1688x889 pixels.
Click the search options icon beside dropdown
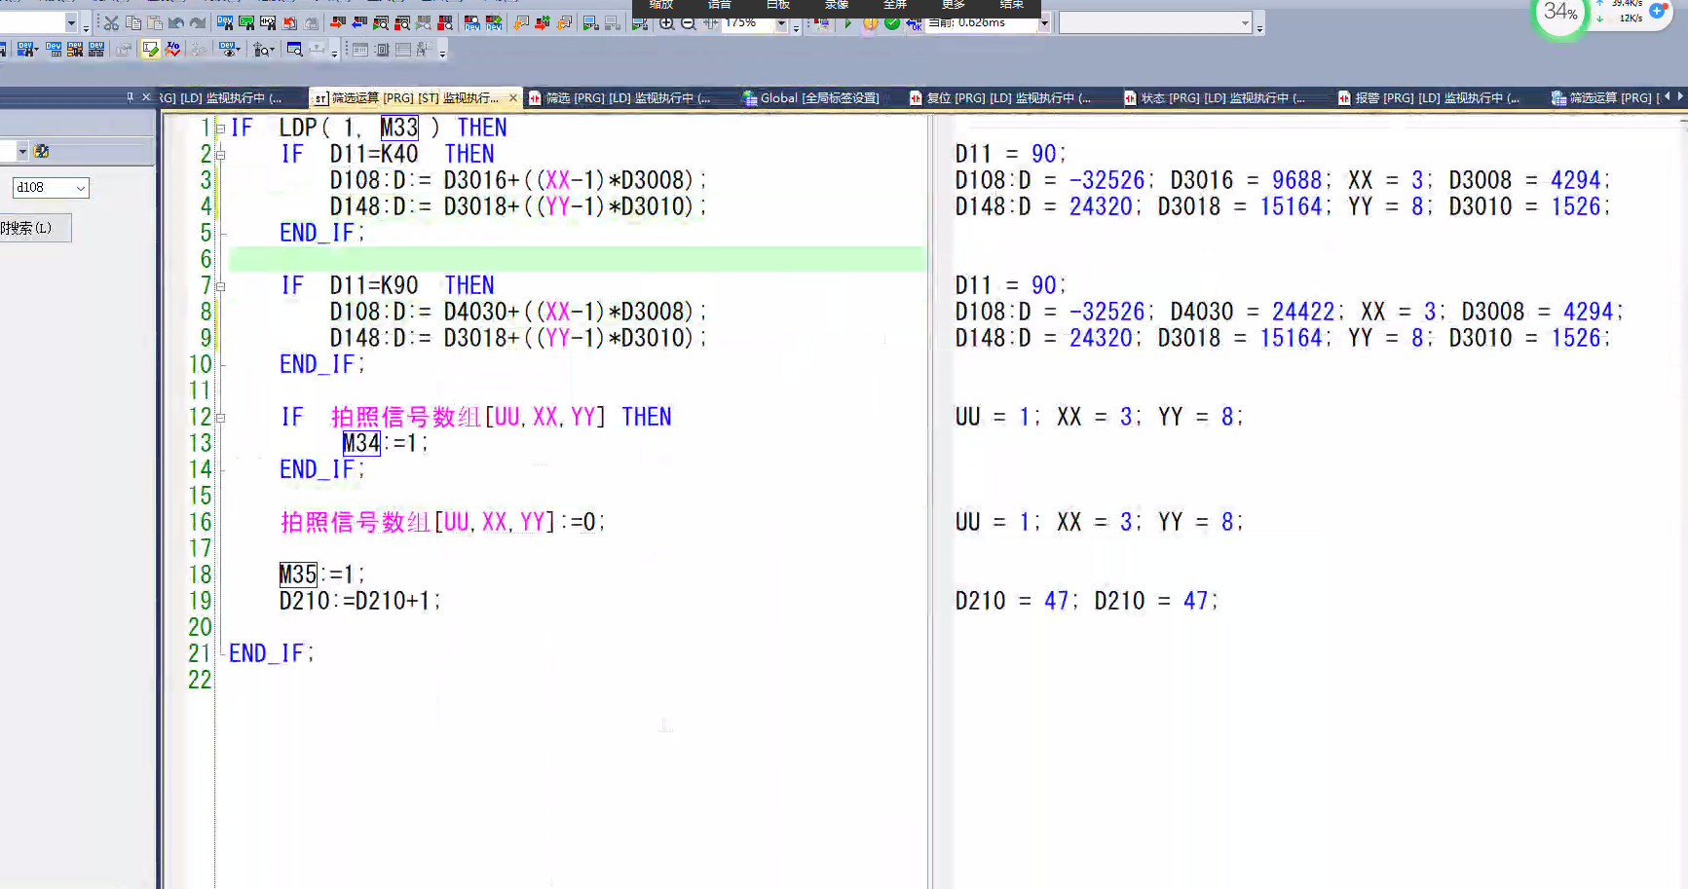(x=41, y=151)
